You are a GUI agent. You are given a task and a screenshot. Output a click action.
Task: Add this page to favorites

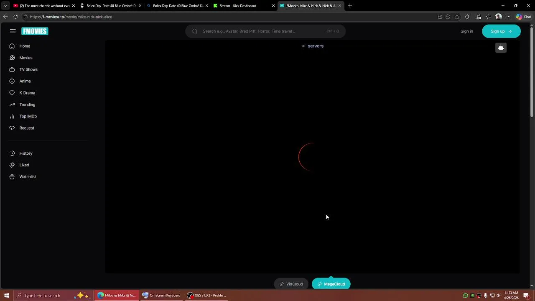457,17
